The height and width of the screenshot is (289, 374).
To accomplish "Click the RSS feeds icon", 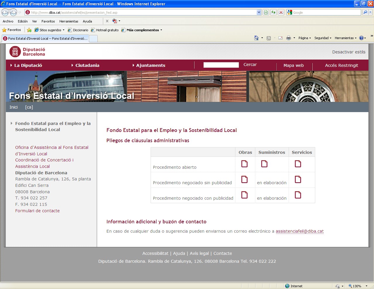I will tap(269, 38).
